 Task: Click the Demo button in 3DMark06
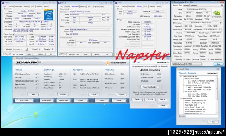click(x=102, y=100)
